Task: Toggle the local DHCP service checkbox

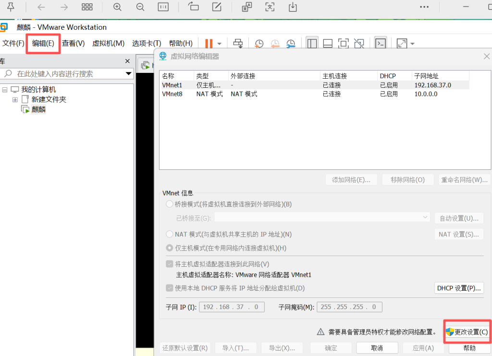Action: [169, 288]
